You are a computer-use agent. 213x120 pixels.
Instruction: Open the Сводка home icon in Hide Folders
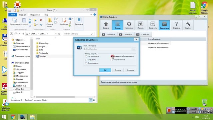[106, 25]
